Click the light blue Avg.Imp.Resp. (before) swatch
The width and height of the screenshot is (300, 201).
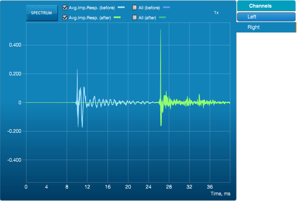(x=121, y=7)
